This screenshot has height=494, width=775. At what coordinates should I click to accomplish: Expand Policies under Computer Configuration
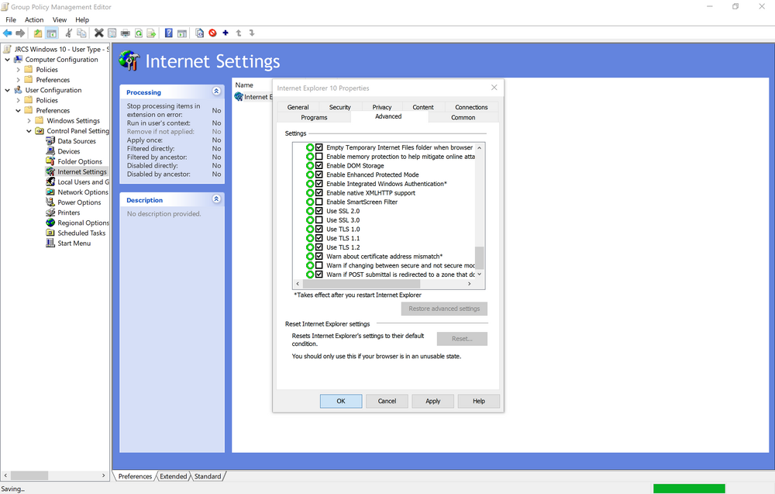(x=19, y=70)
